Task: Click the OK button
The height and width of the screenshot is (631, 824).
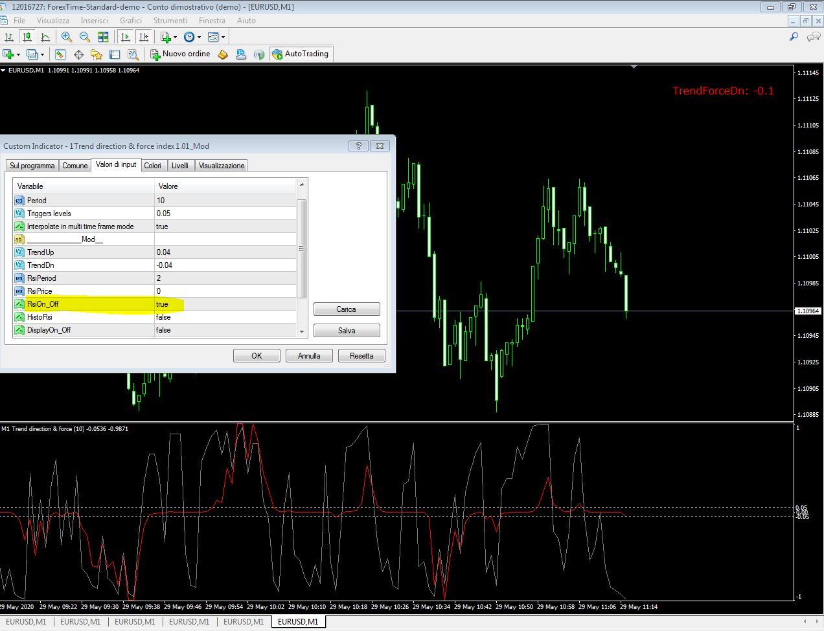Action: [257, 356]
